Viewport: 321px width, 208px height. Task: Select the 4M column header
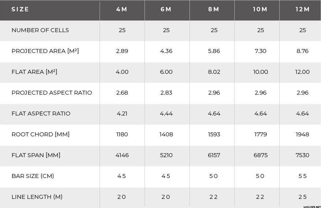[122, 10]
